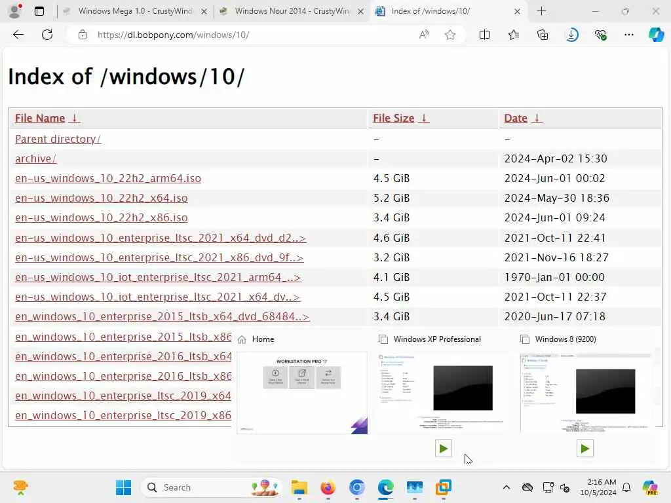The width and height of the screenshot is (671, 503).
Task: Open the Copilot sidebar icon
Action: coord(656,35)
